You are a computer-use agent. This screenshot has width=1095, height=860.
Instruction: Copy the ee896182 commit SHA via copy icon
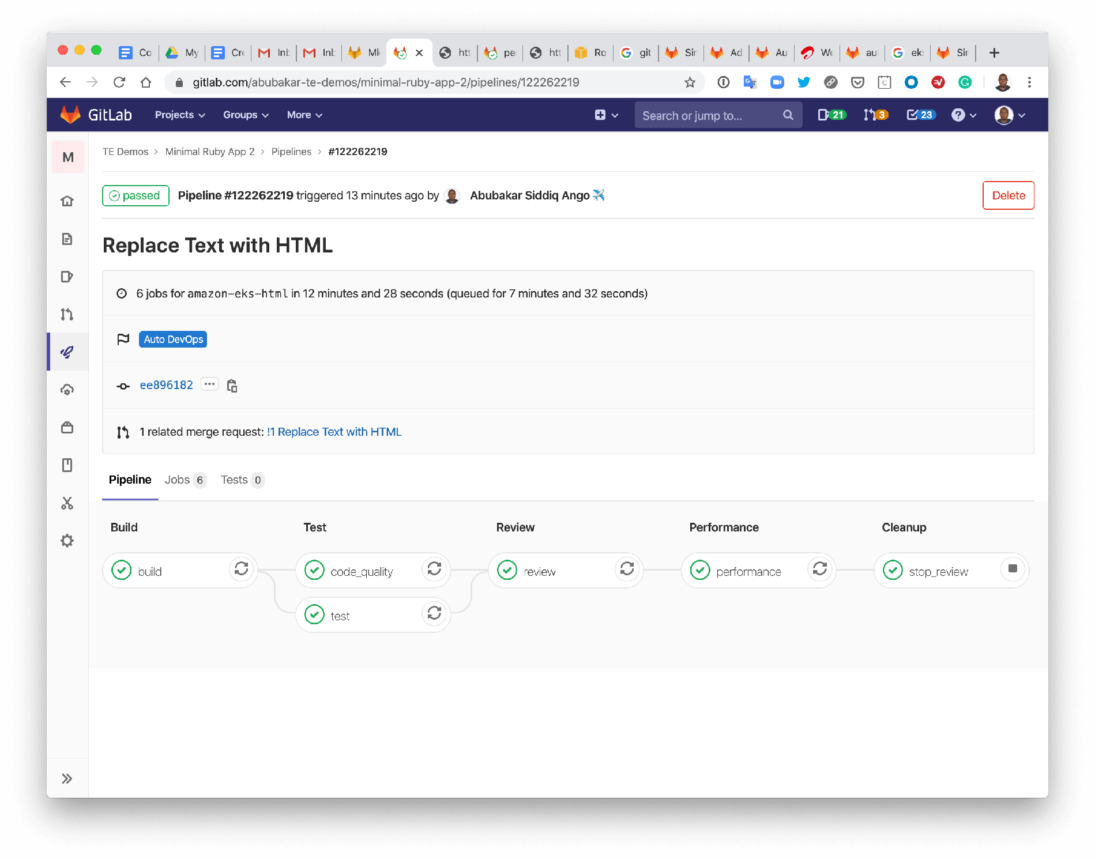232,384
